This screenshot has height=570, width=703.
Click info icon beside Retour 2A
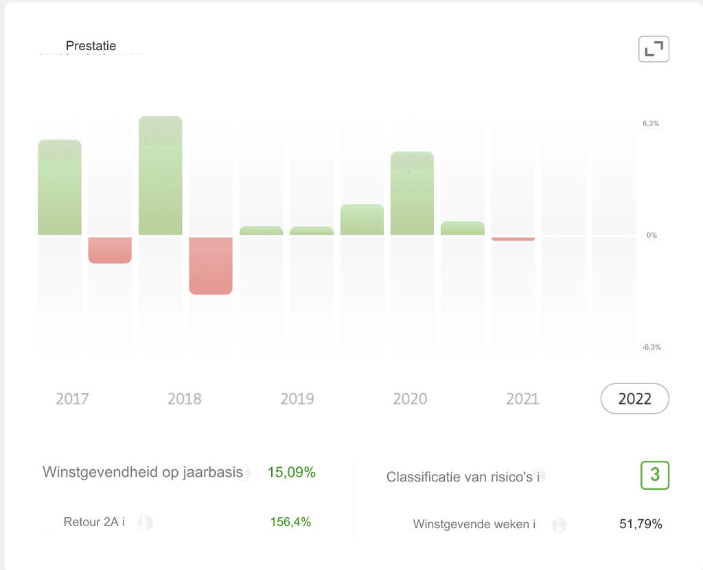tap(146, 523)
